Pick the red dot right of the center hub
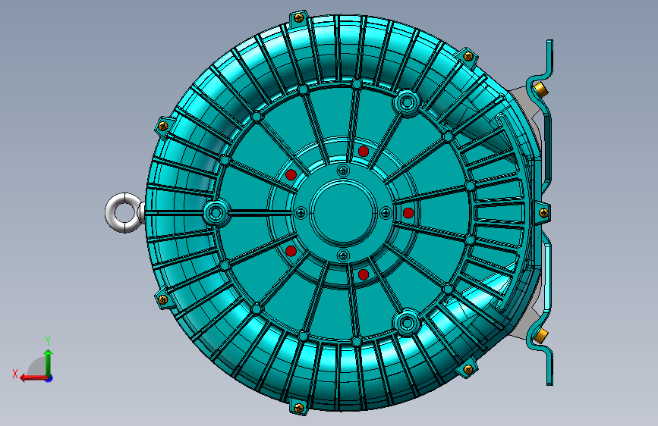The image size is (658, 426). coord(408,213)
